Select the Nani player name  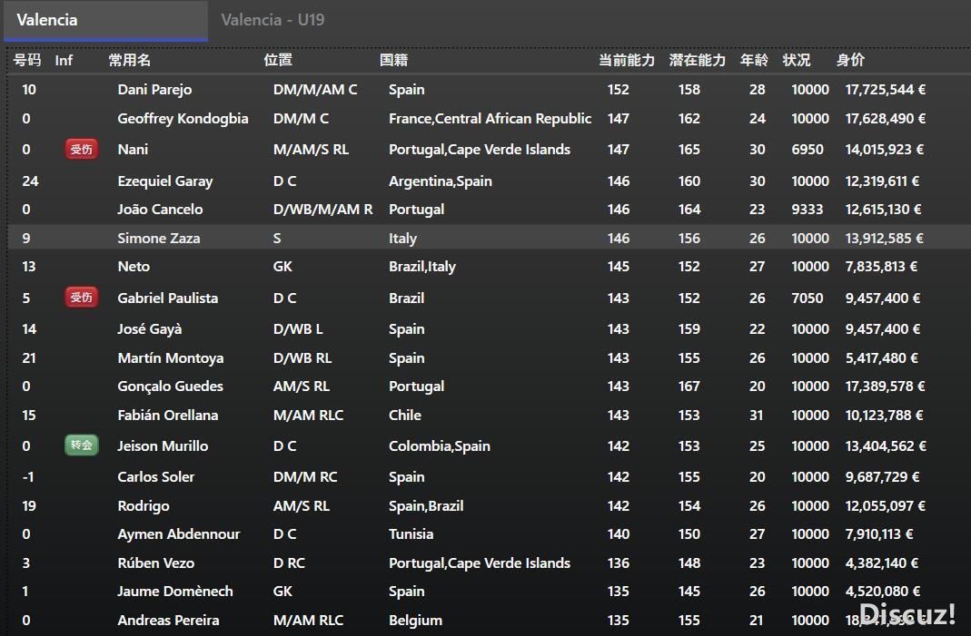click(133, 149)
